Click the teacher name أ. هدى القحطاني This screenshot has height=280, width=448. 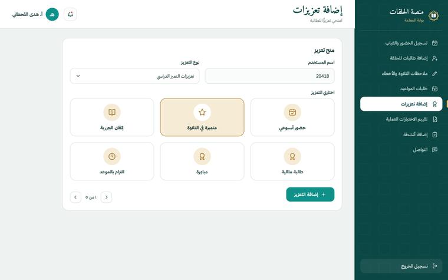[28, 14]
